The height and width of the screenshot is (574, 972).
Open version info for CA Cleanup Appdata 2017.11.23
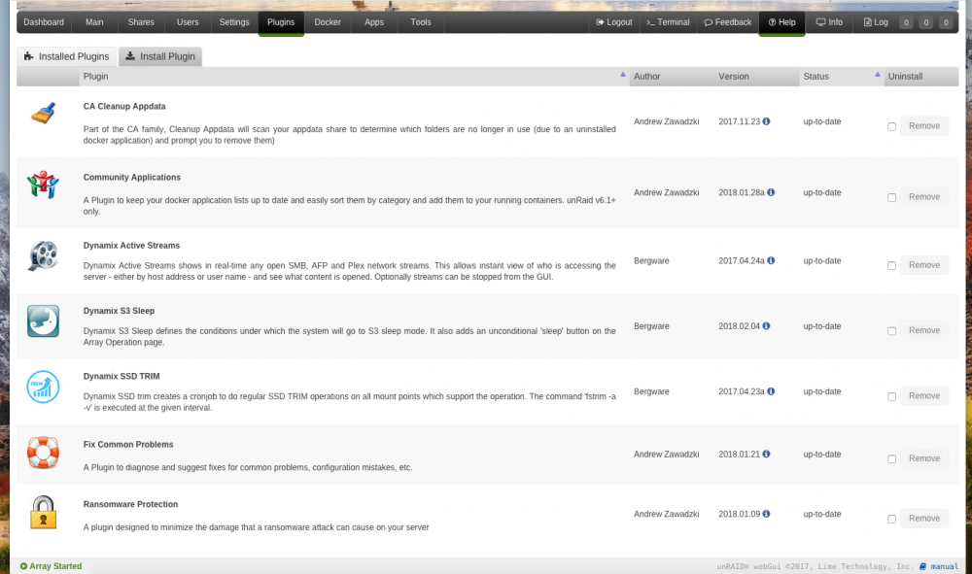point(766,121)
